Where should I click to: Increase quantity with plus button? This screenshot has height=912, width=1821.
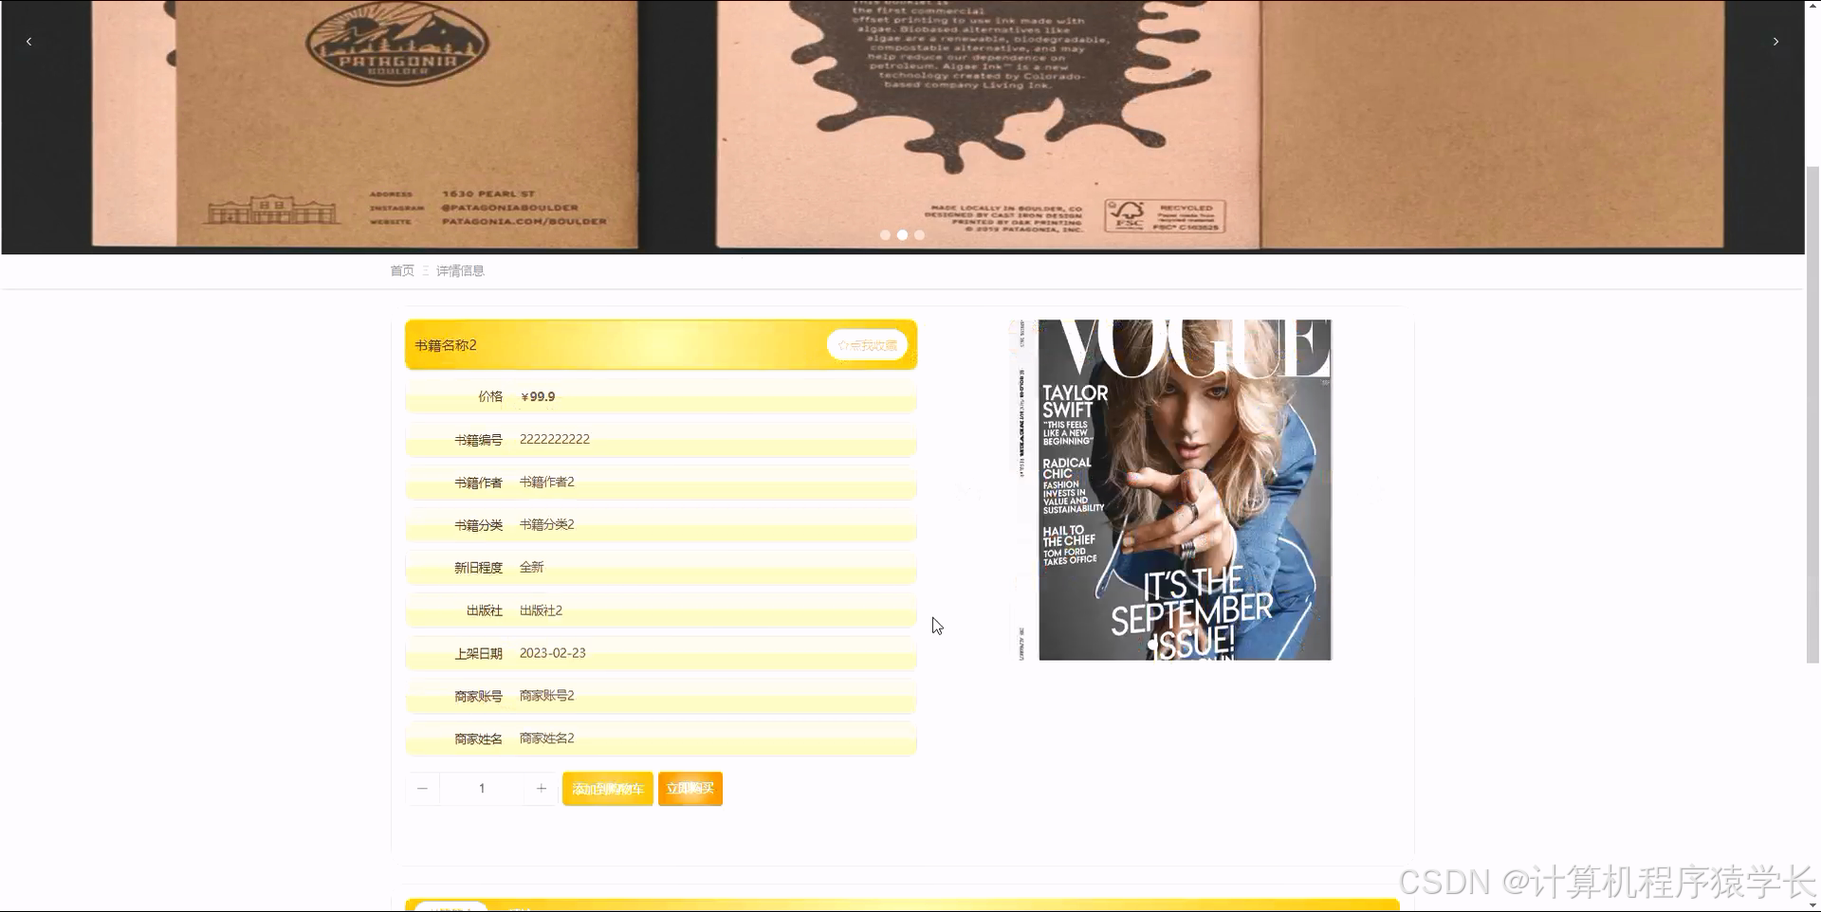tap(542, 789)
